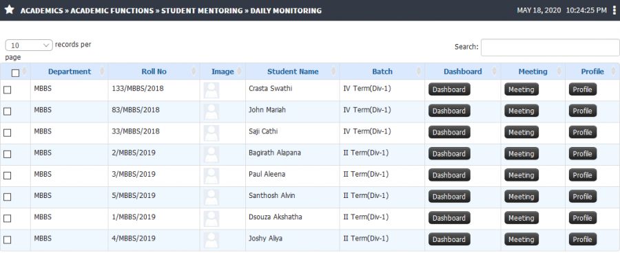Click the Search input field
The image size is (620, 253).
(550, 47)
